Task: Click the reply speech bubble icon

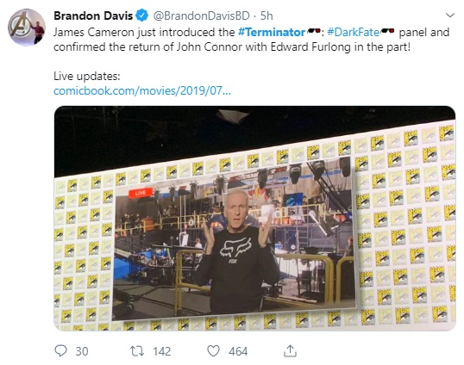Action: 61,351
